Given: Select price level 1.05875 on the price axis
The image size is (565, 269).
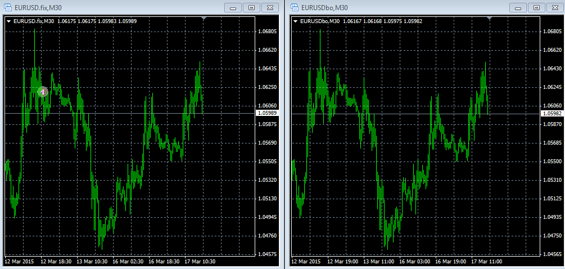Looking at the screenshot, I should (268, 124).
